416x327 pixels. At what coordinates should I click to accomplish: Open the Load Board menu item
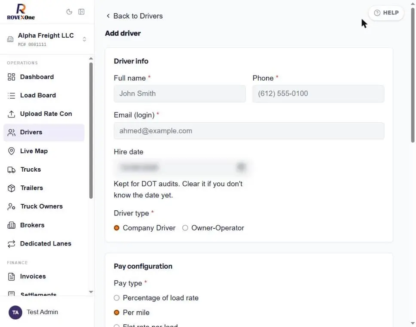pyautogui.click(x=44, y=95)
